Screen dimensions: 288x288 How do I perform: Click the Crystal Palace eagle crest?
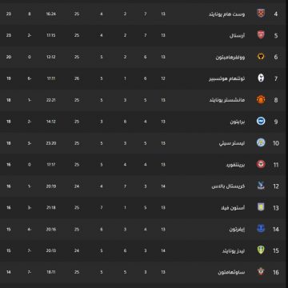coord(261,186)
